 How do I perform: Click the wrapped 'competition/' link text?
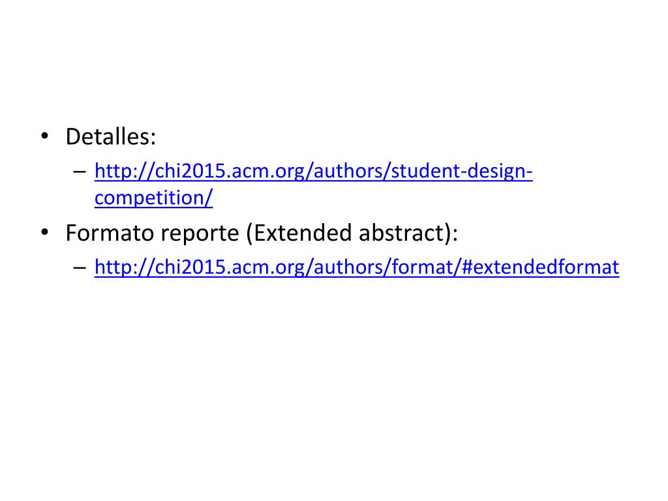(153, 198)
